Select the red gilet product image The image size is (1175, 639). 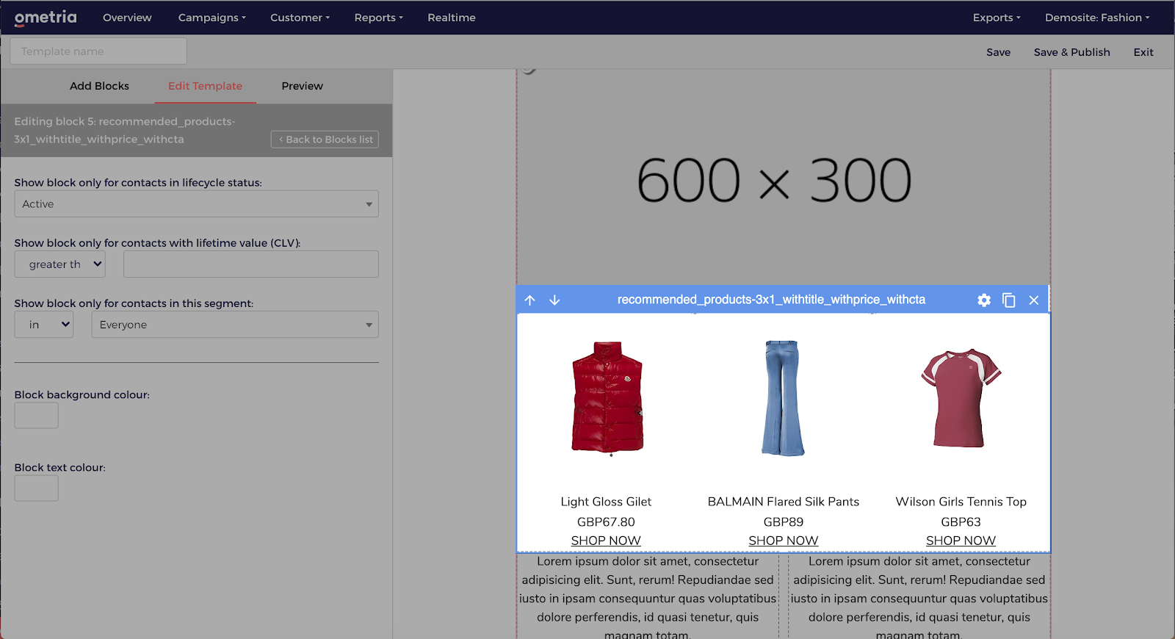coord(607,398)
